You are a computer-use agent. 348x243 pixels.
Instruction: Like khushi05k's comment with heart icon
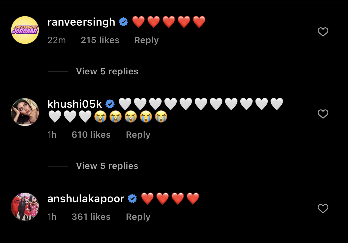(x=323, y=114)
